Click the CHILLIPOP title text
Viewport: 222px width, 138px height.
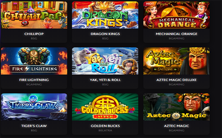tap(34, 34)
